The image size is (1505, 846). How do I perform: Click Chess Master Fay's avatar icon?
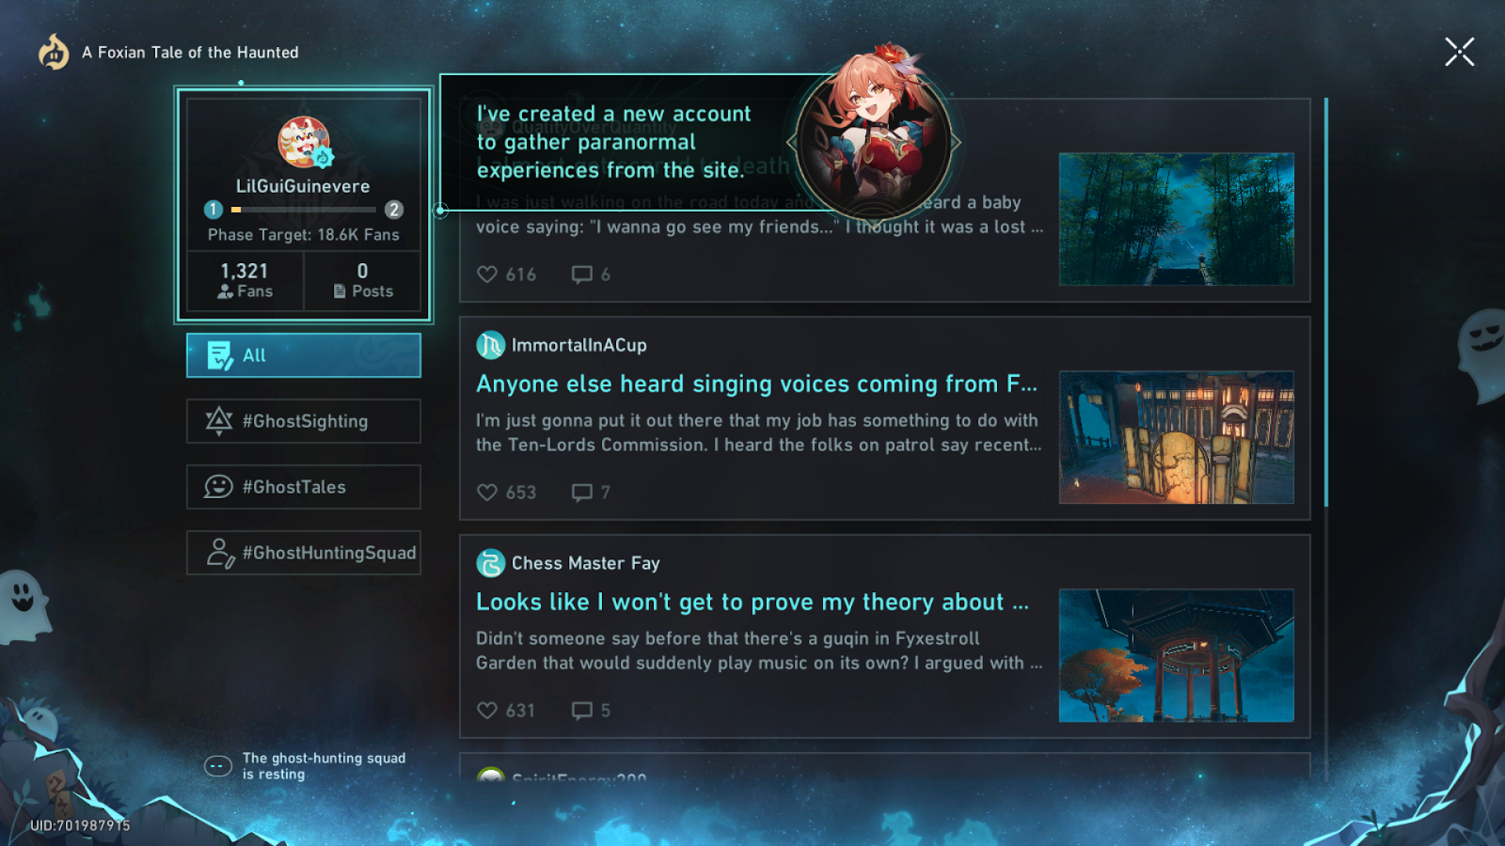490,563
